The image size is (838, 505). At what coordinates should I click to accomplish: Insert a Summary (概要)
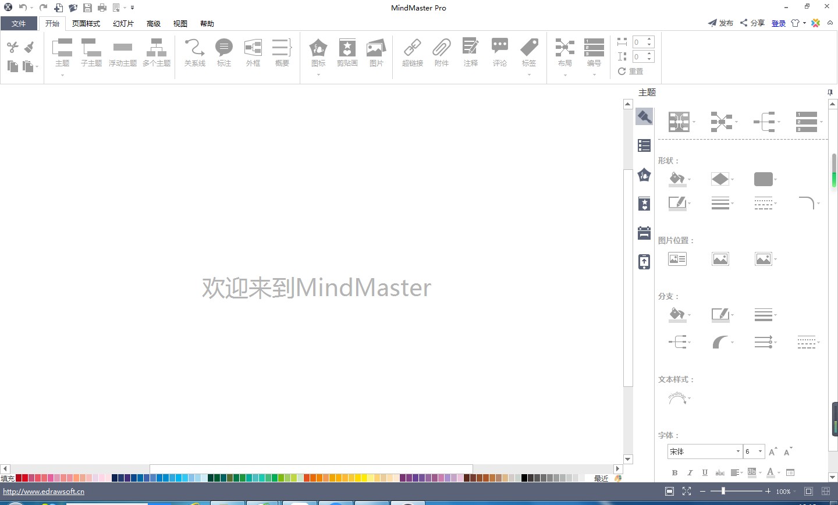tap(282, 53)
